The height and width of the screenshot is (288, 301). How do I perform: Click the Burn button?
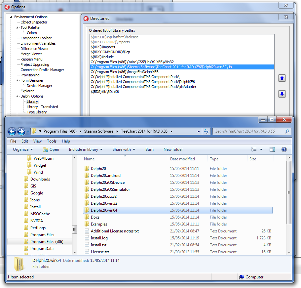point(149,149)
